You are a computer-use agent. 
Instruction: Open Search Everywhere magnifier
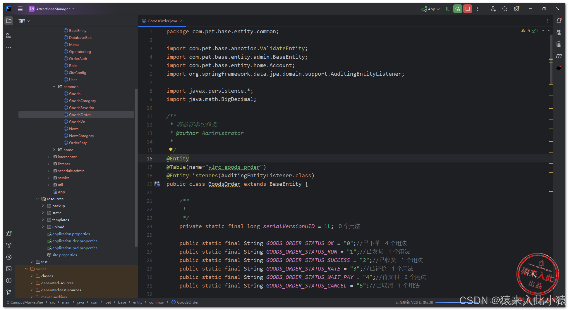pos(505,9)
